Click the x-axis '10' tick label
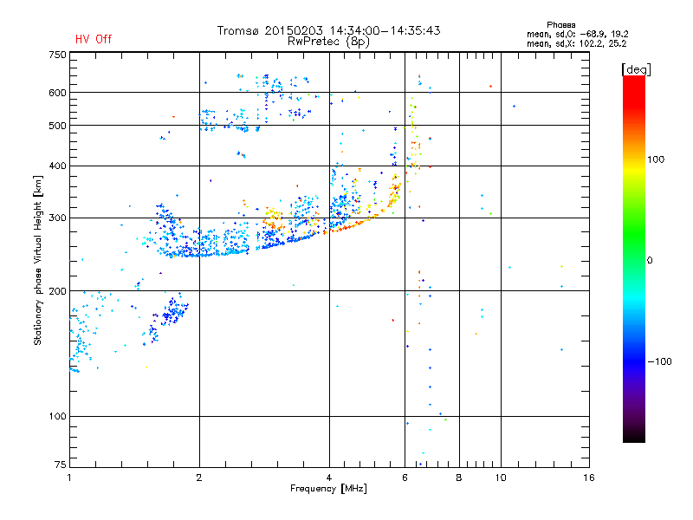This screenshot has height=520, width=693. (x=501, y=478)
